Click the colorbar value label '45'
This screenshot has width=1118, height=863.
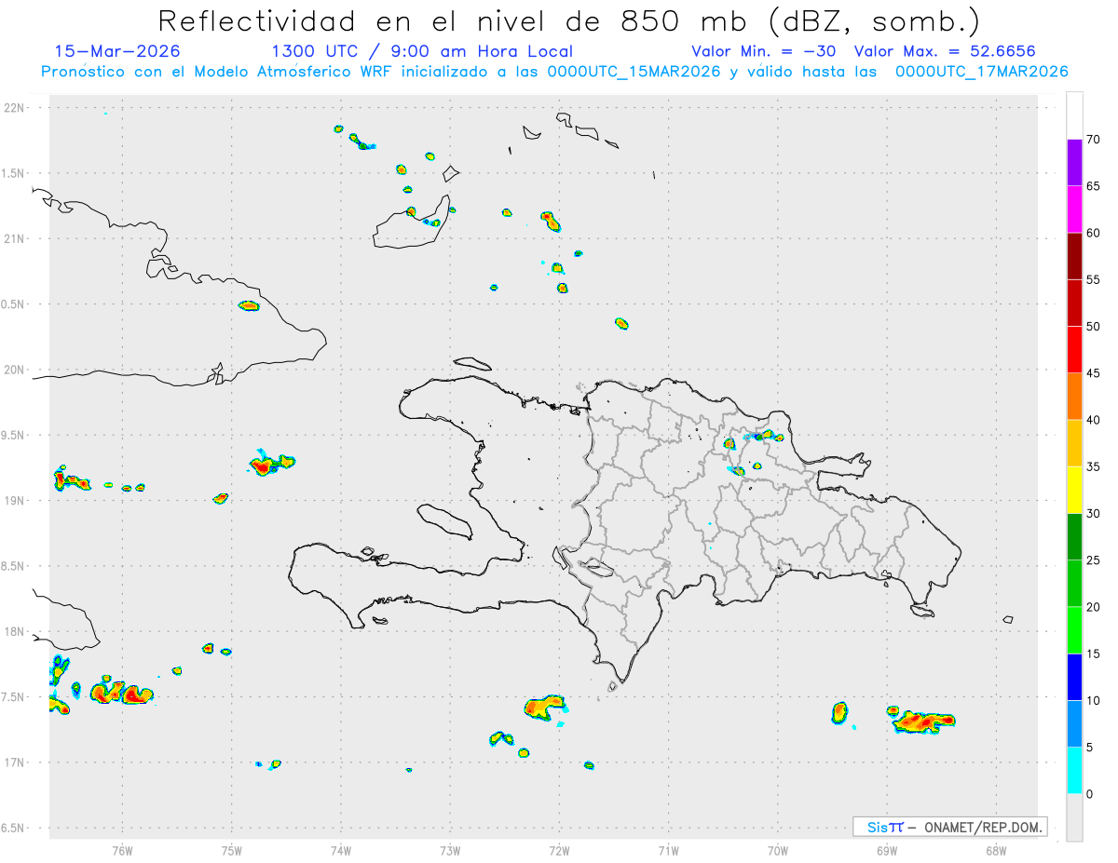click(x=1094, y=373)
